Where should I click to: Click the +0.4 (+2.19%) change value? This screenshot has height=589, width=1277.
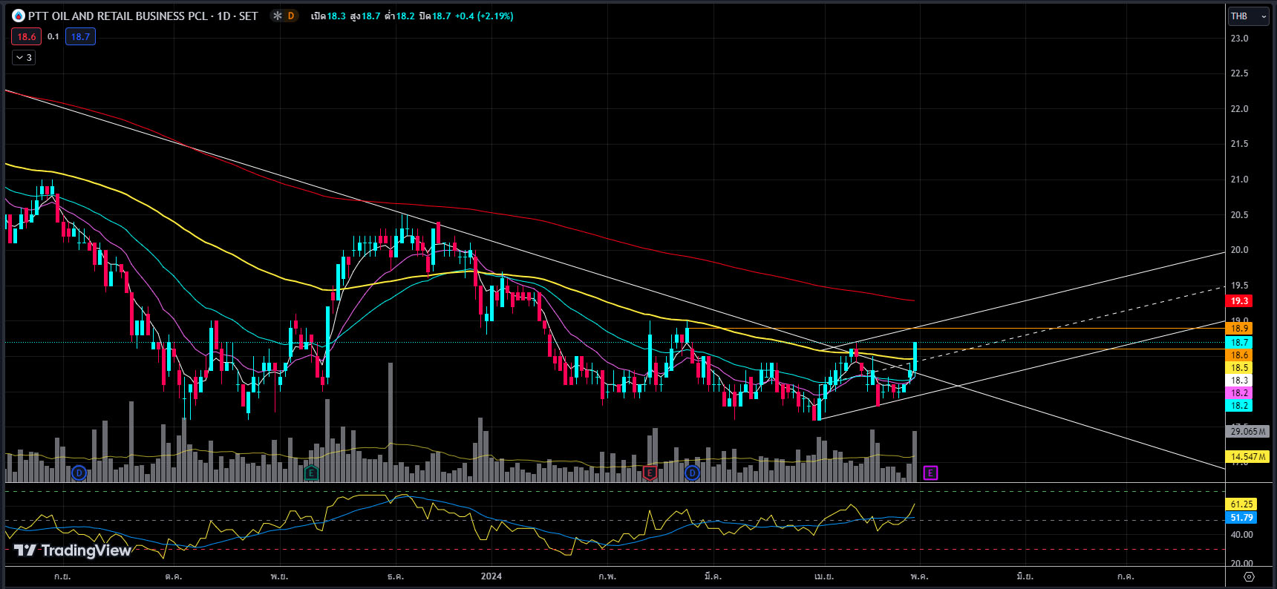(484, 16)
